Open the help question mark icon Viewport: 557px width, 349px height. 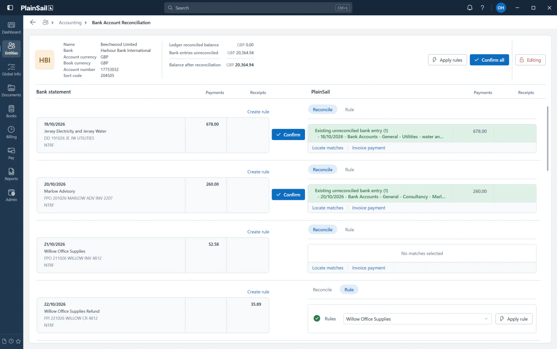[x=482, y=8]
